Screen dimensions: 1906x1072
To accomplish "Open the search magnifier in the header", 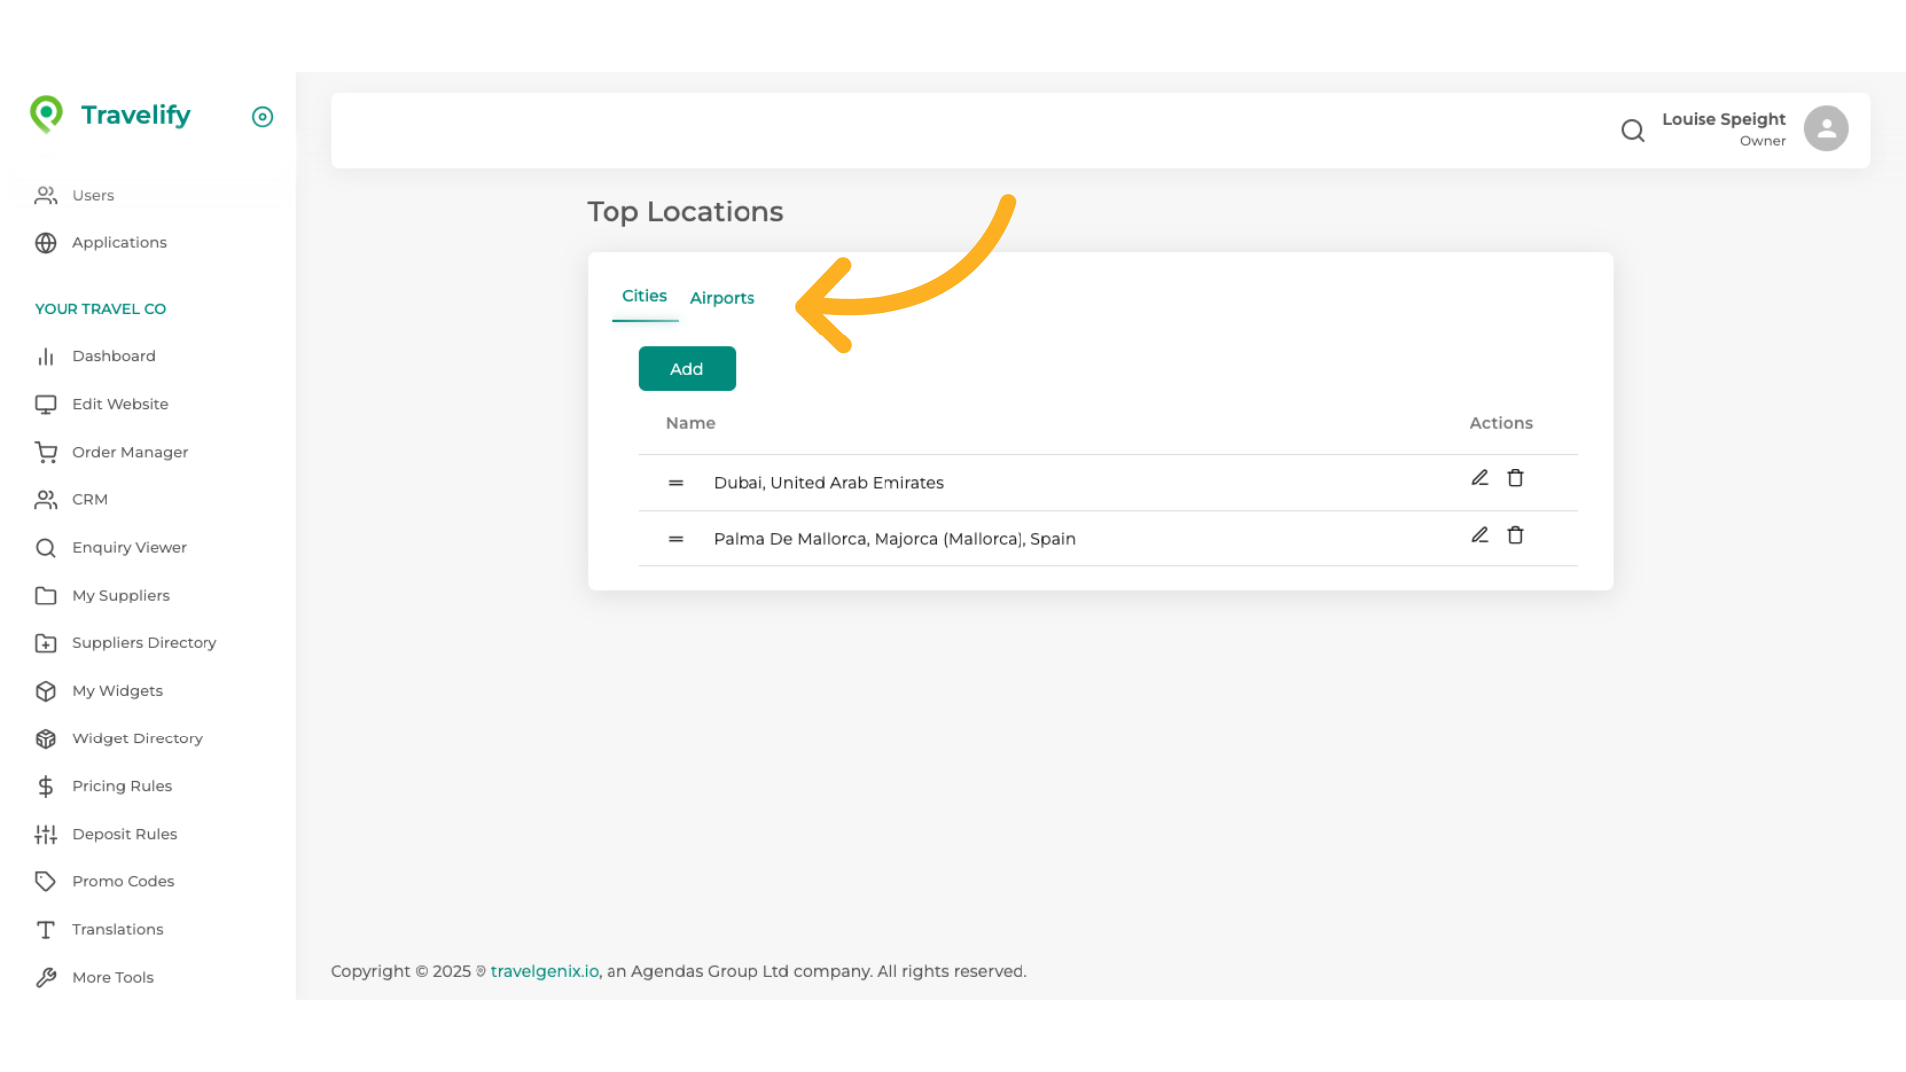I will tap(1633, 130).
